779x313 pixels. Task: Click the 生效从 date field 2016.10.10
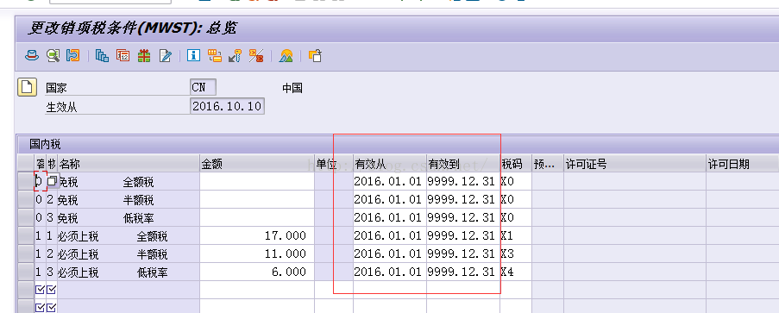point(227,106)
